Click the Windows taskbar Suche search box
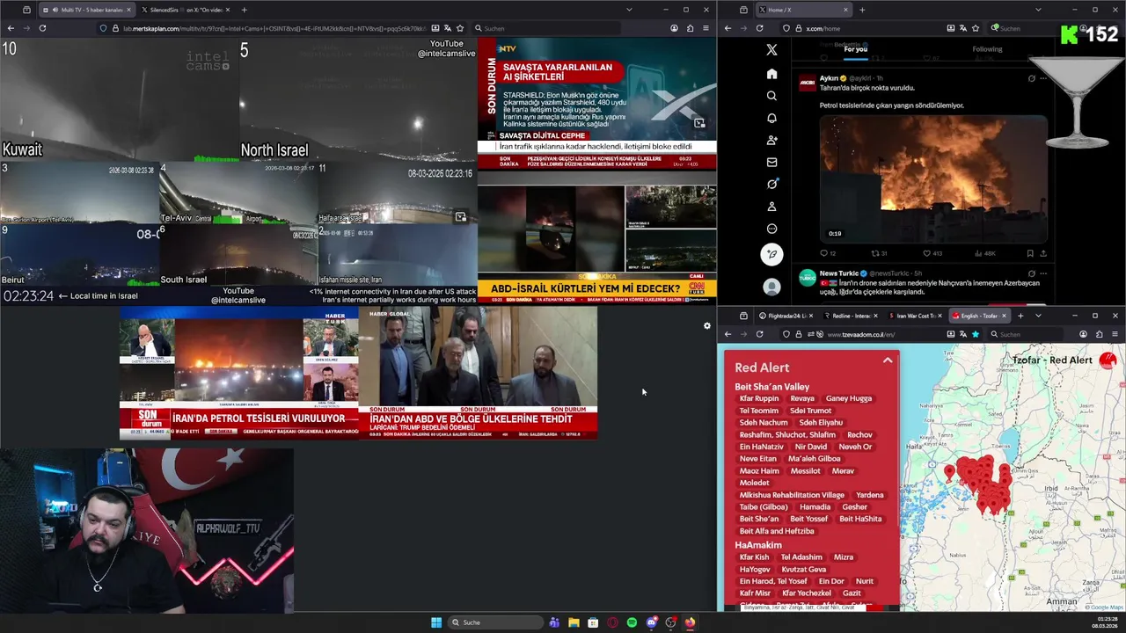The width and height of the screenshot is (1126, 633). click(x=495, y=622)
